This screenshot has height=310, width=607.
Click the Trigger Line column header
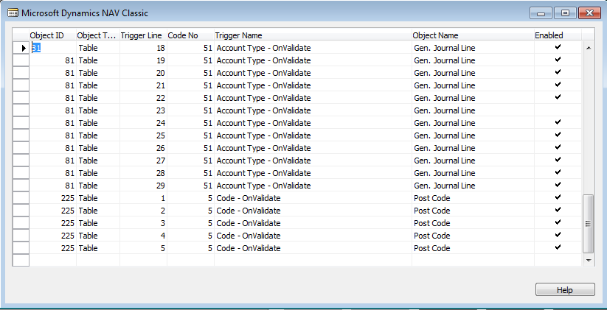click(x=143, y=35)
